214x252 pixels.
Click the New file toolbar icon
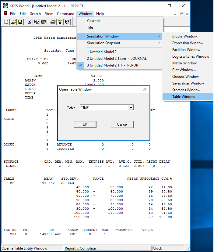point(6,22)
